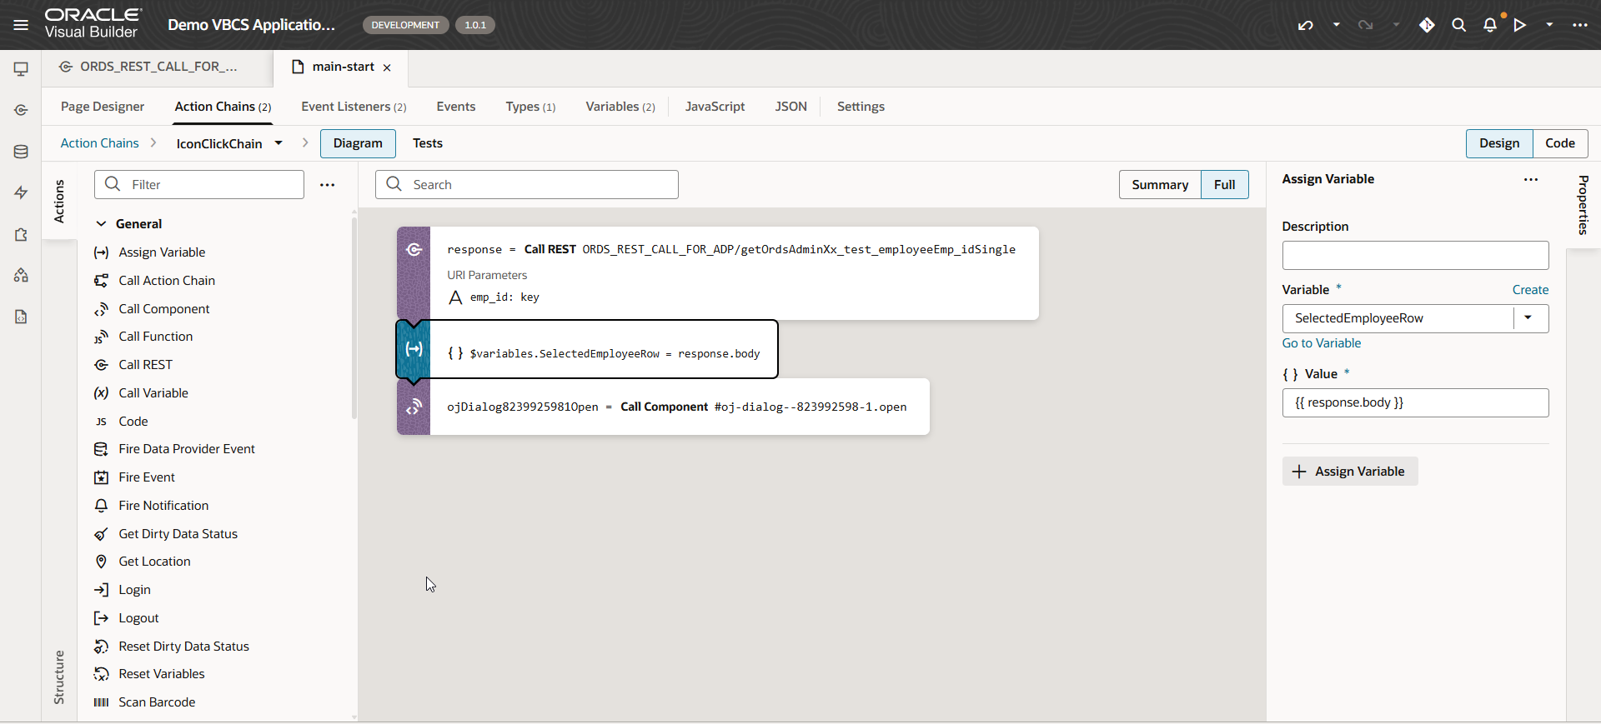Open the Git menu diamond icon
The height and width of the screenshot is (724, 1601).
pos(1427,25)
